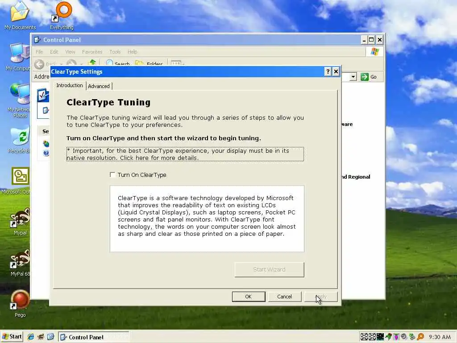Select the My Network Places icon
Image resolution: width=457 pixels, height=343 pixels.
[x=19, y=100]
